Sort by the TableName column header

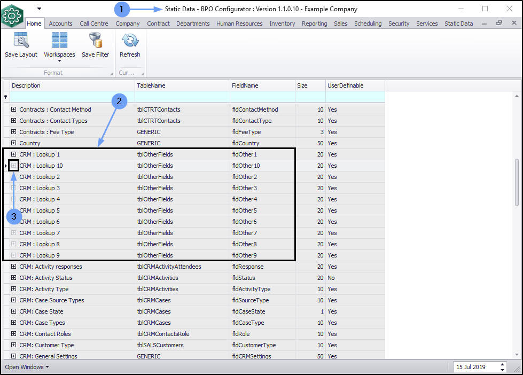tap(183, 85)
